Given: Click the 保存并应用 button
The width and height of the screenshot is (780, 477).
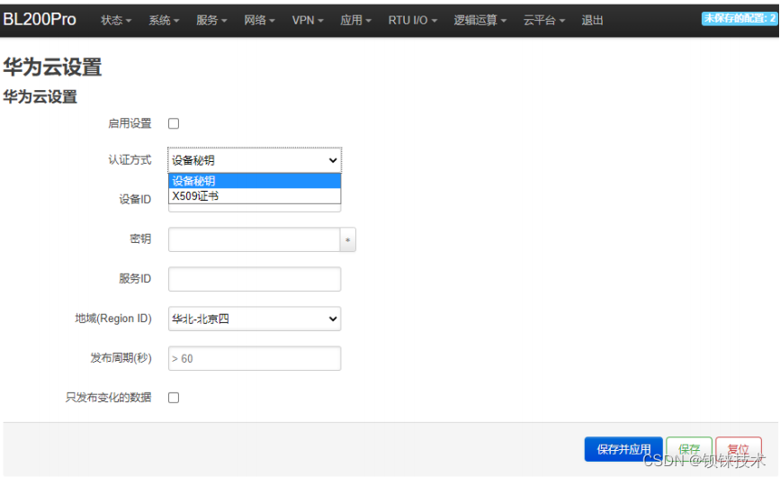Looking at the screenshot, I should click(x=623, y=449).
